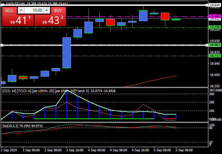Click the sell price 19.41 tile

point(17,20)
